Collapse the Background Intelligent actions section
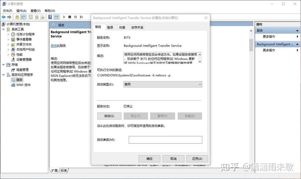Screen dimensions: 301x179 coord(297,44)
